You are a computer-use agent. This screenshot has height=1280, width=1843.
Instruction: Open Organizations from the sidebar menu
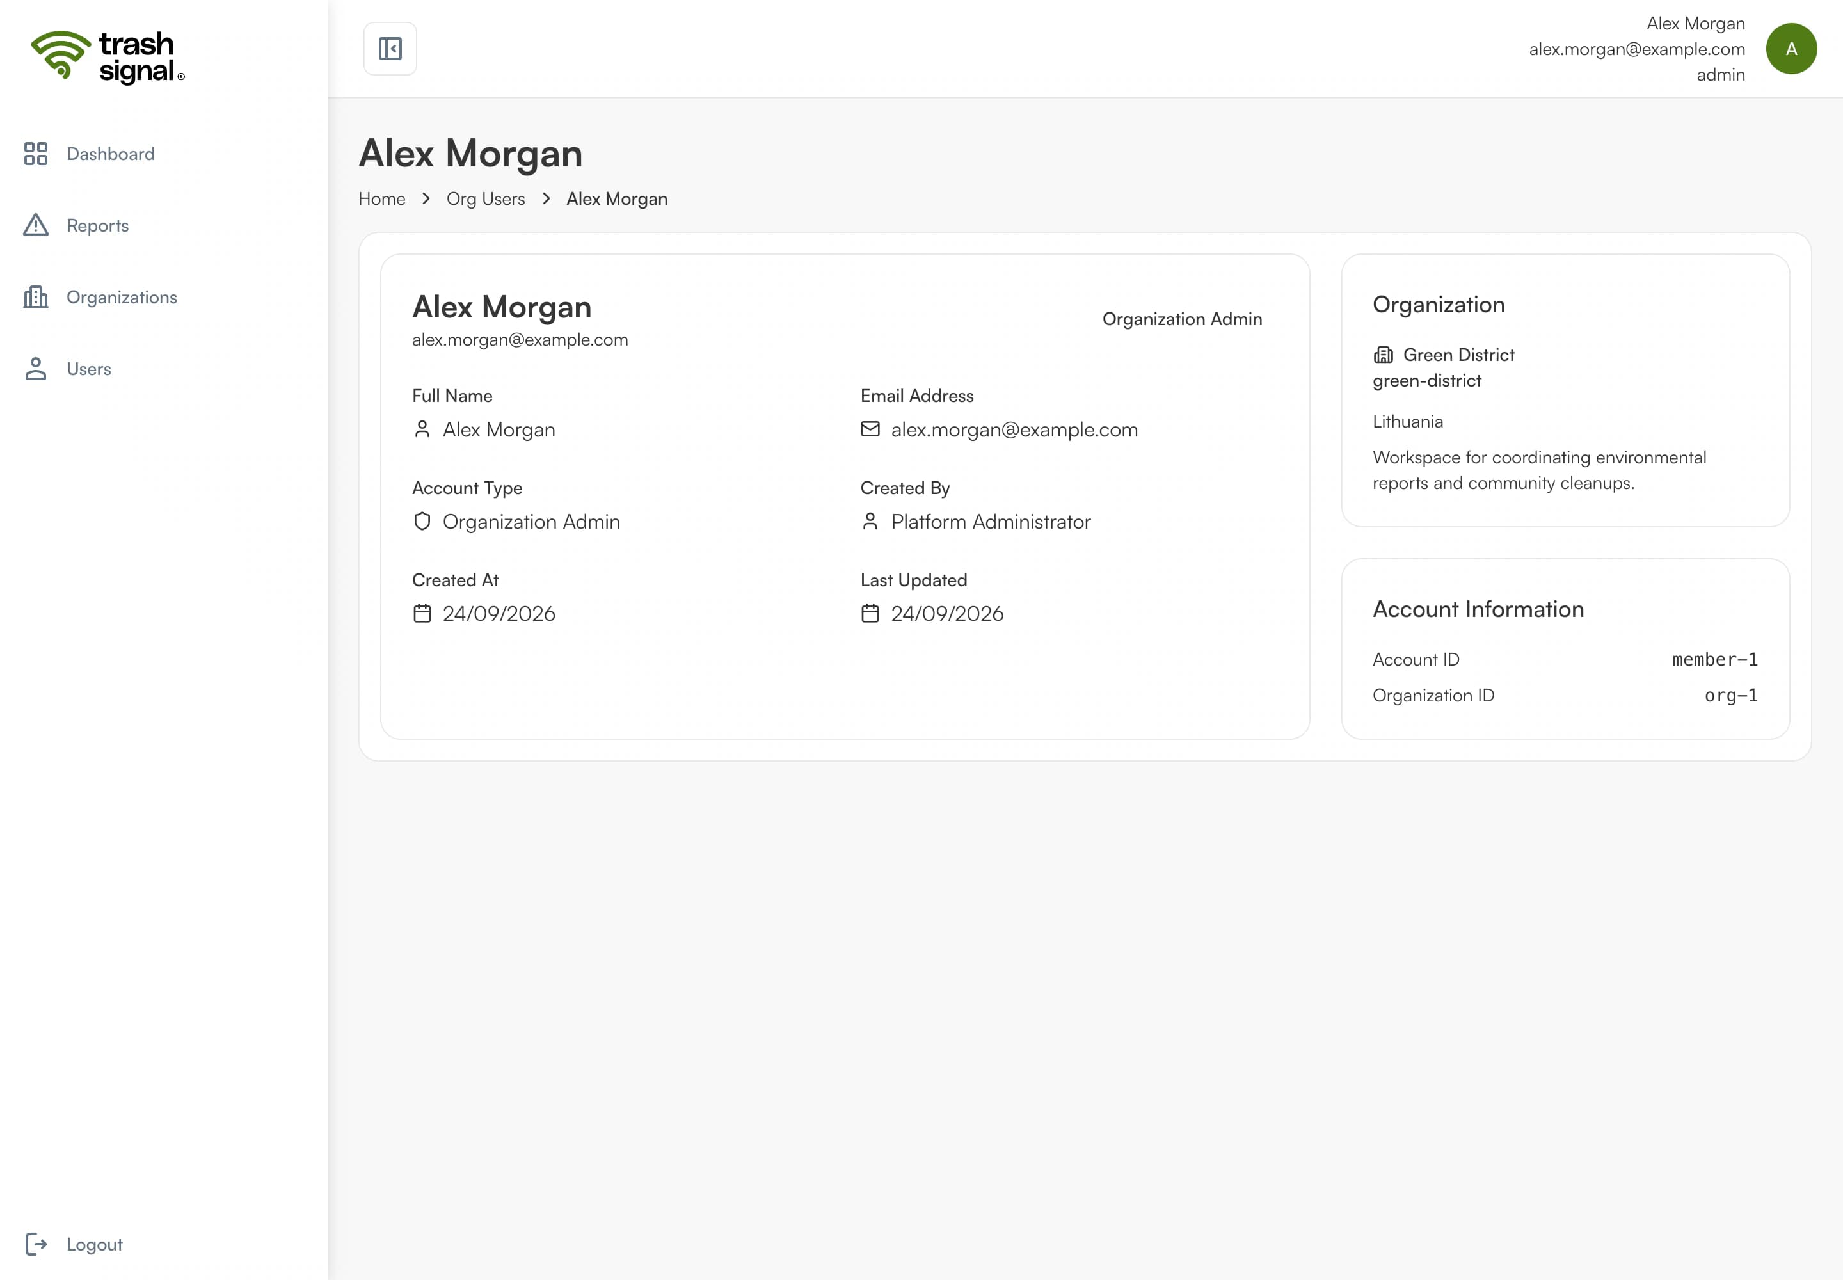coord(122,297)
